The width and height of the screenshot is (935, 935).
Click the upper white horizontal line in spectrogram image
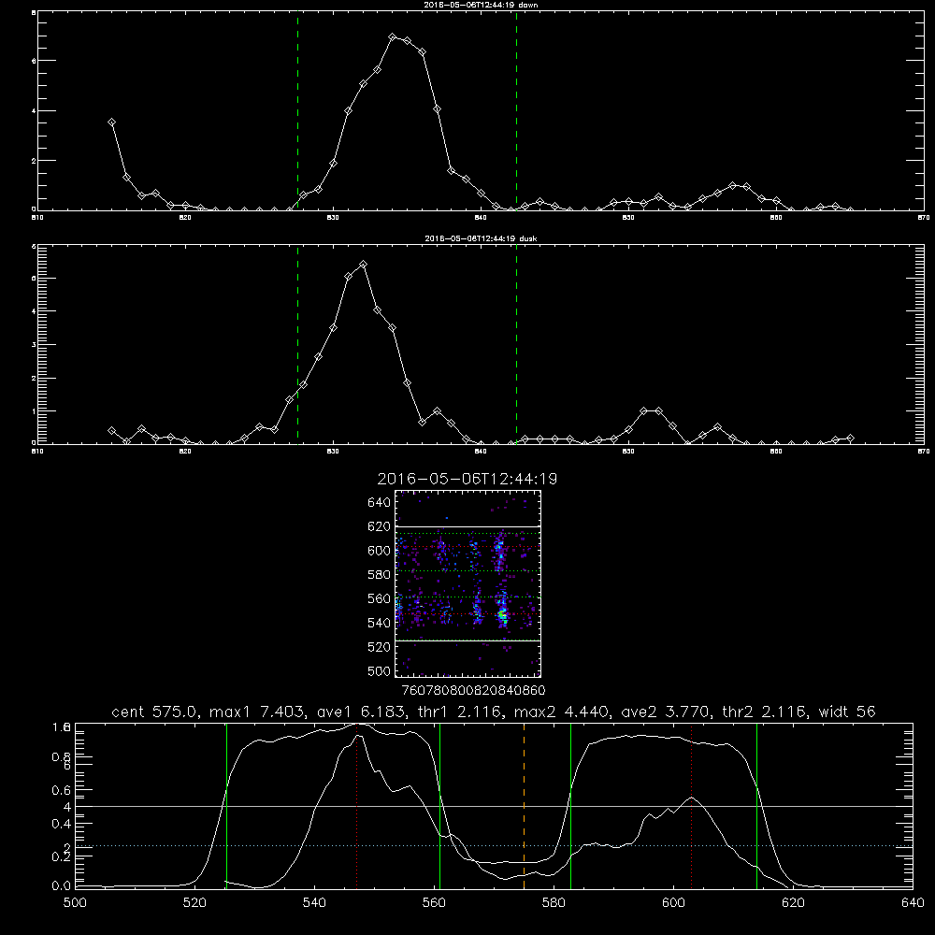pyautogui.click(x=467, y=526)
